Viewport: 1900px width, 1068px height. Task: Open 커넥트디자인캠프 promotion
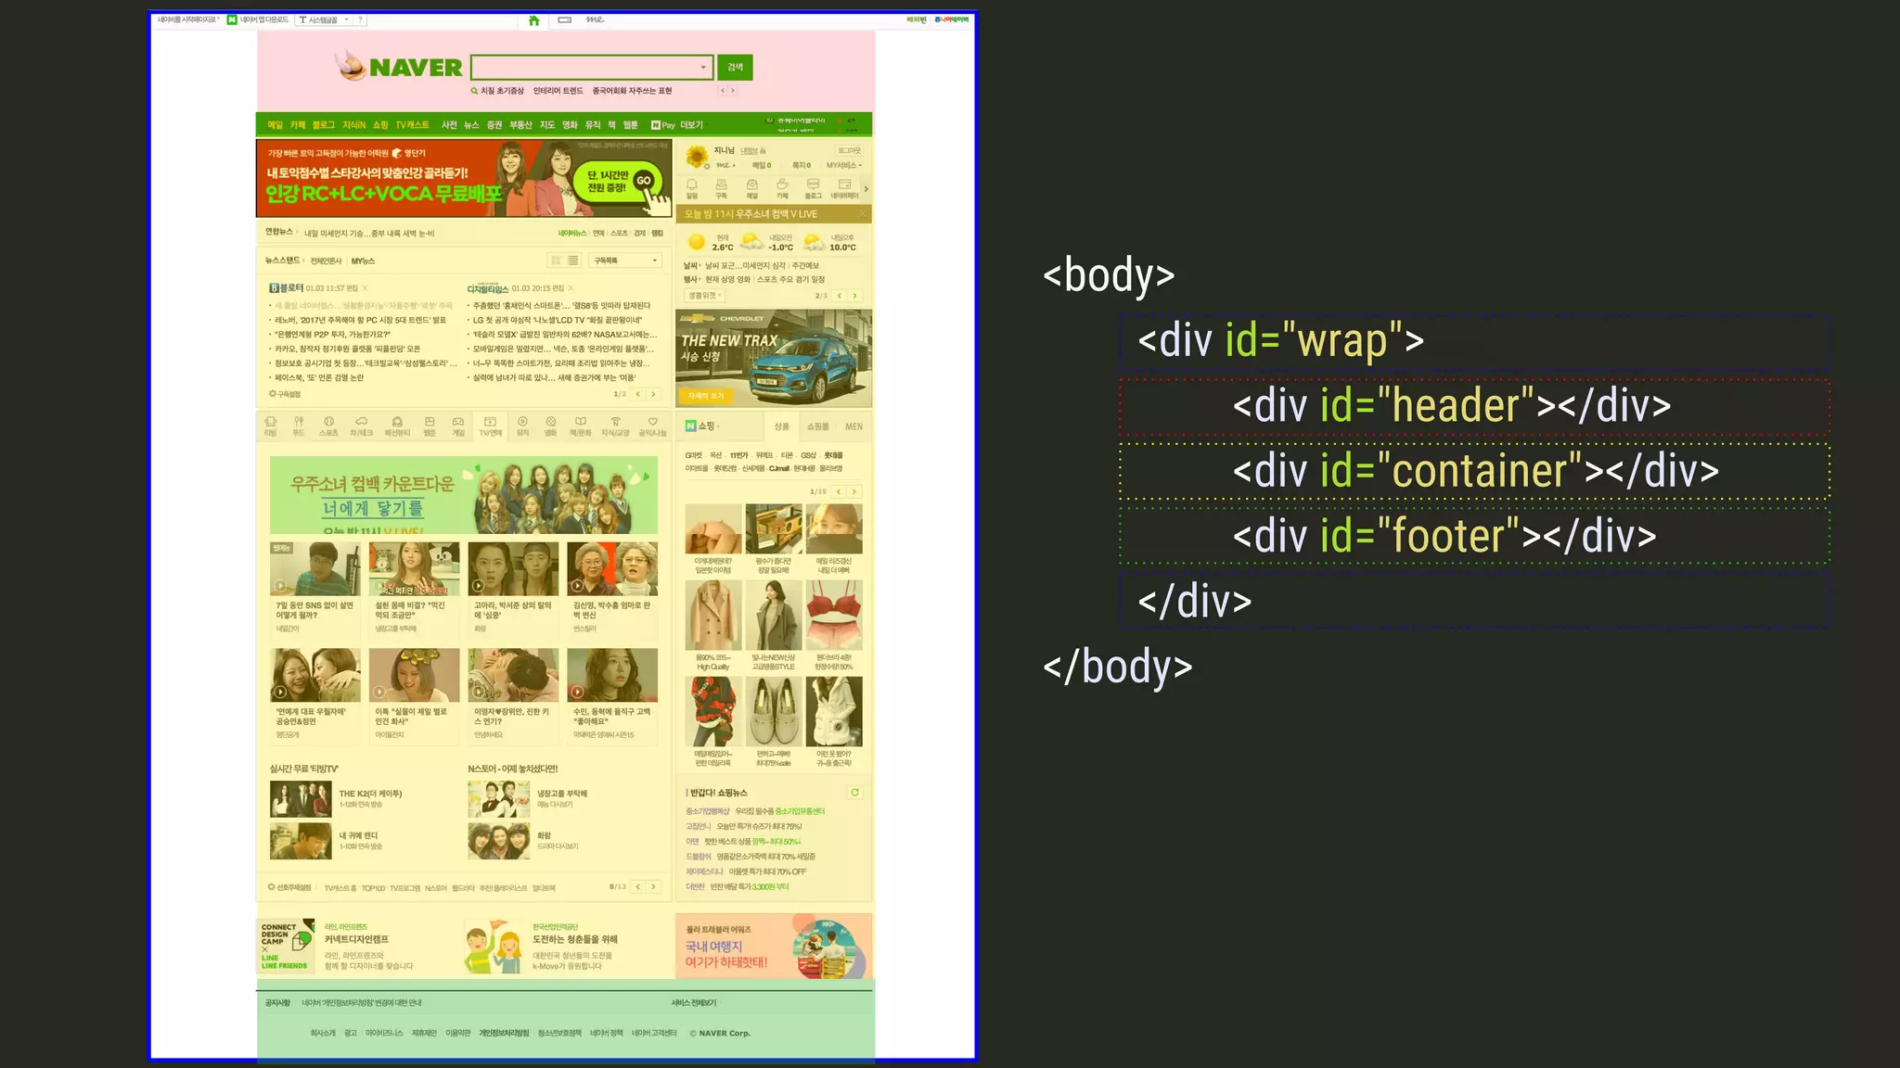click(x=356, y=939)
